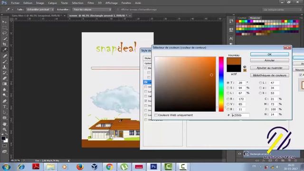This screenshot has width=304, height=171.
Task: Select the T (hue) radio button
Action: point(228,83)
